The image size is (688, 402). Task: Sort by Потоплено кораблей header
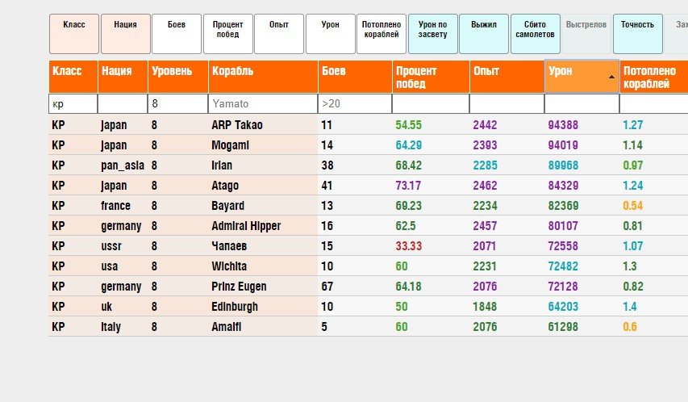point(654,77)
